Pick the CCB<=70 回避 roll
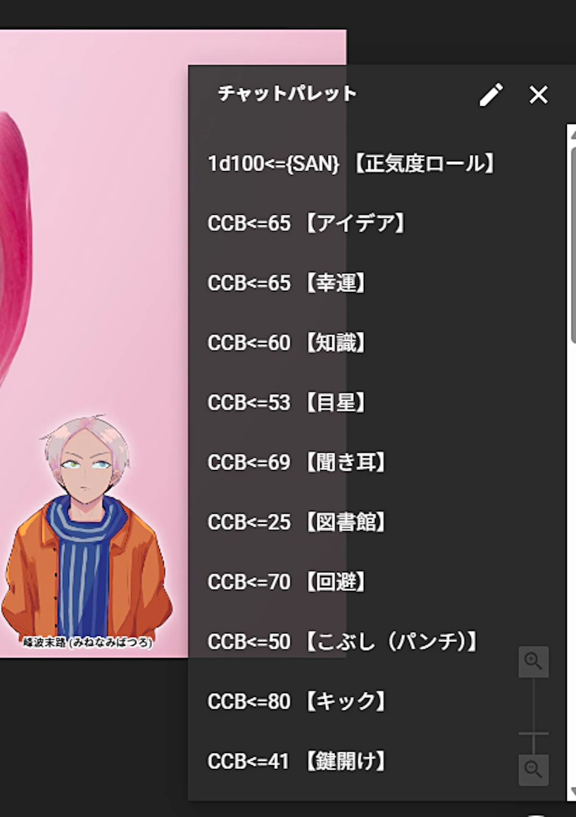The image size is (576, 817). (377, 582)
